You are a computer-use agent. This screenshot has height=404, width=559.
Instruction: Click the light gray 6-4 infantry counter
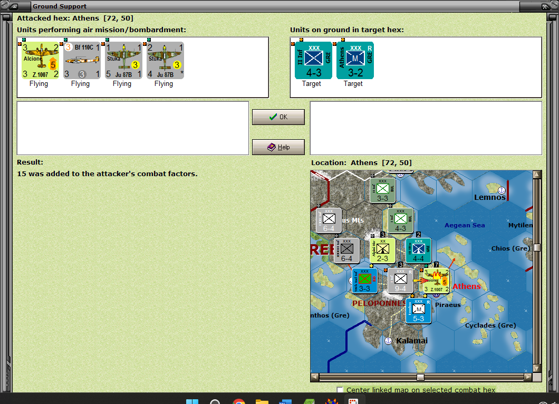click(x=329, y=220)
